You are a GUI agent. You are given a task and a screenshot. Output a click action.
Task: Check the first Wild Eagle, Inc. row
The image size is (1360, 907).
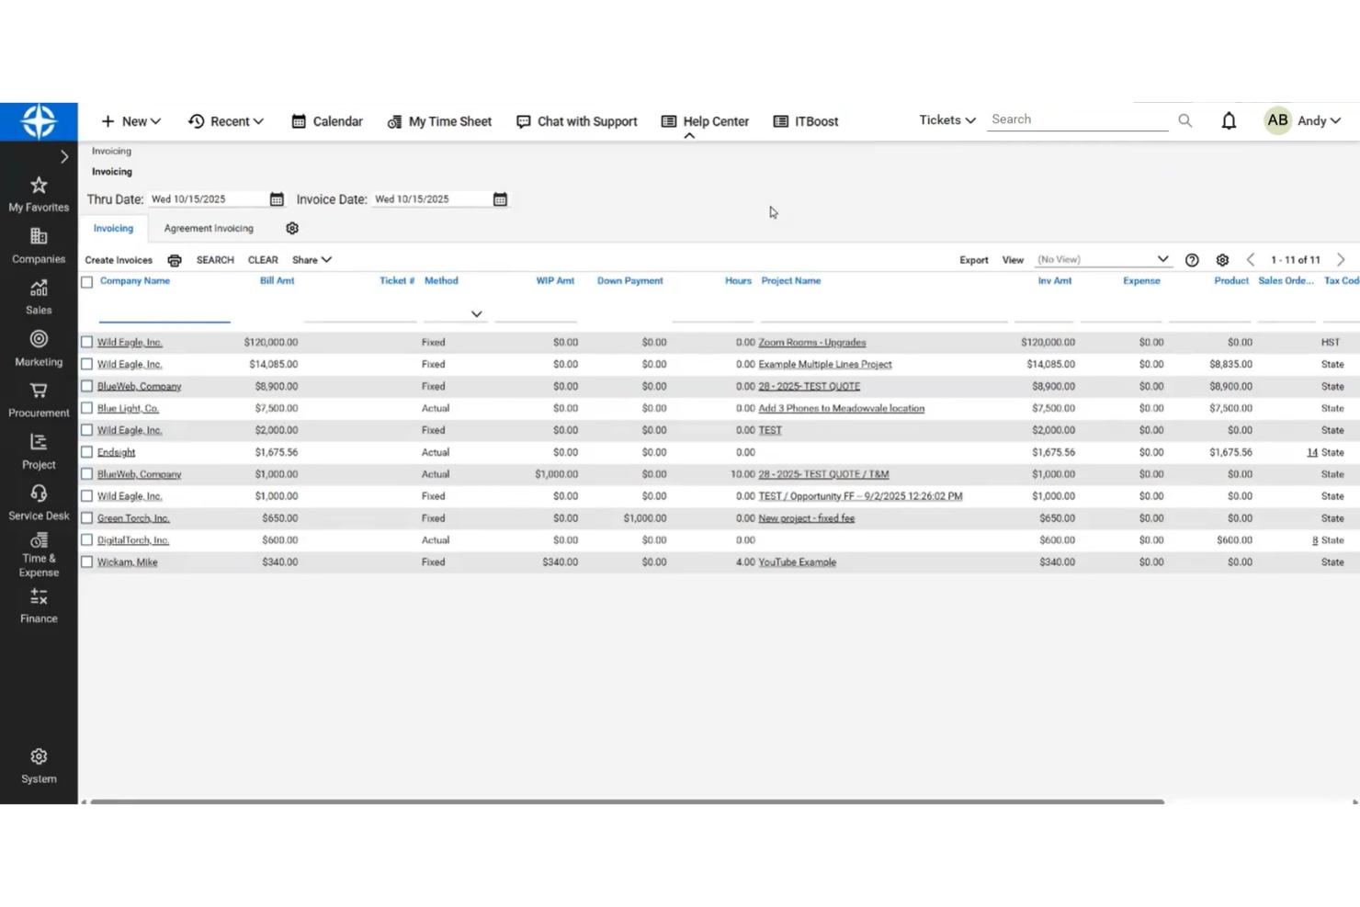pos(87,341)
